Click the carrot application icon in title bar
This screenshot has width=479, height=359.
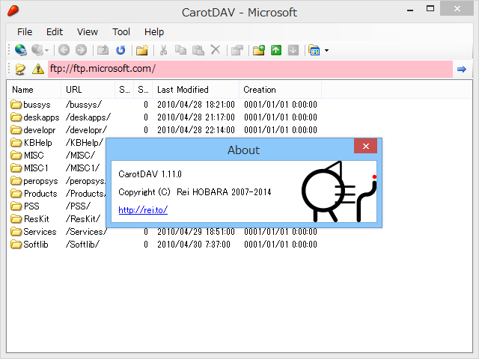click(x=13, y=11)
